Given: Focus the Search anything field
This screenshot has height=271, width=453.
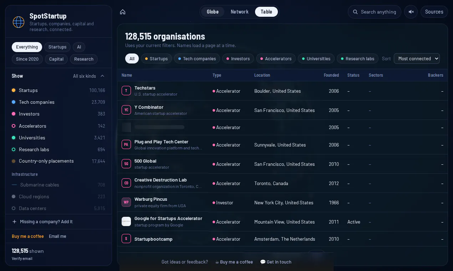Looking at the screenshot, I should [x=375, y=12].
